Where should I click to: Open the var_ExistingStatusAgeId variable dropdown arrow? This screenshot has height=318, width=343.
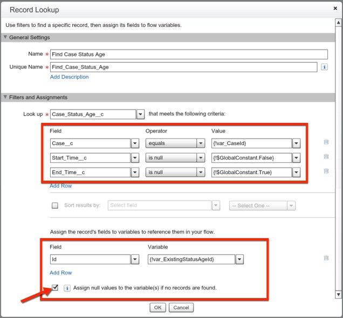pos(239,259)
